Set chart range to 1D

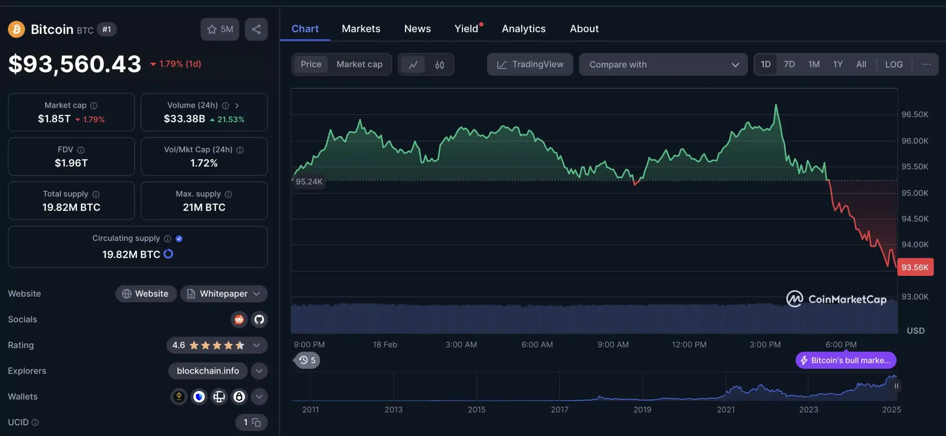pos(766,64)
